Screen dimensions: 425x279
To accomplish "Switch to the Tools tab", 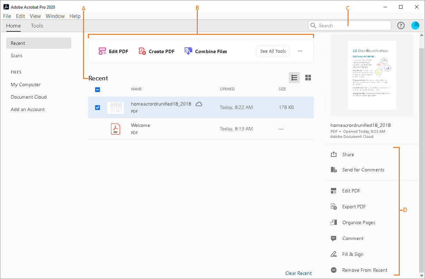I will tap(37, 26).
